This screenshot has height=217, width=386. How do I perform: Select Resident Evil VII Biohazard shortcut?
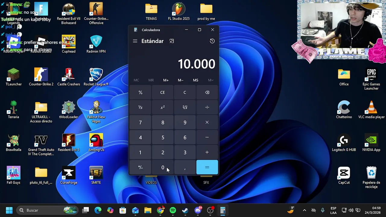click(x=68, y=14)
